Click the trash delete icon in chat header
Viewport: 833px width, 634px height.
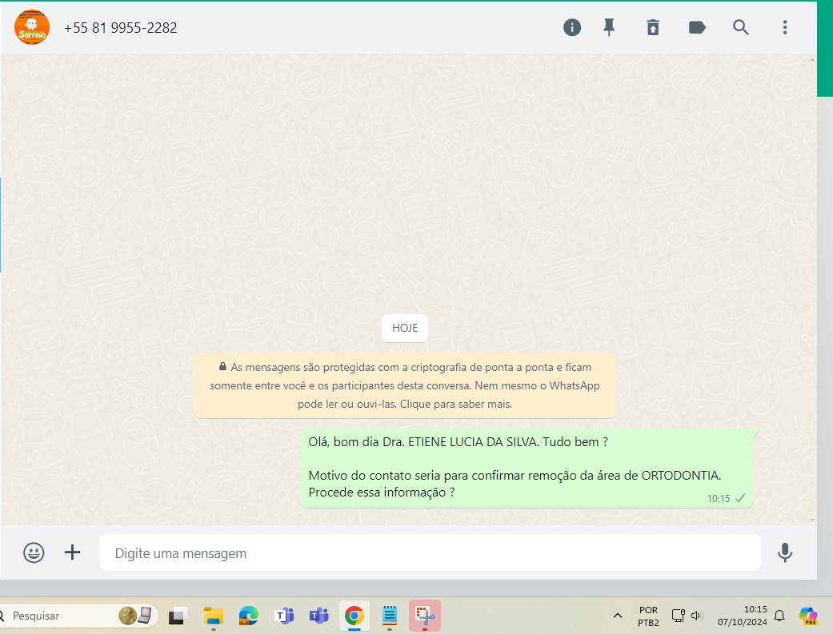pyautogui.click(x=653, y=27)
